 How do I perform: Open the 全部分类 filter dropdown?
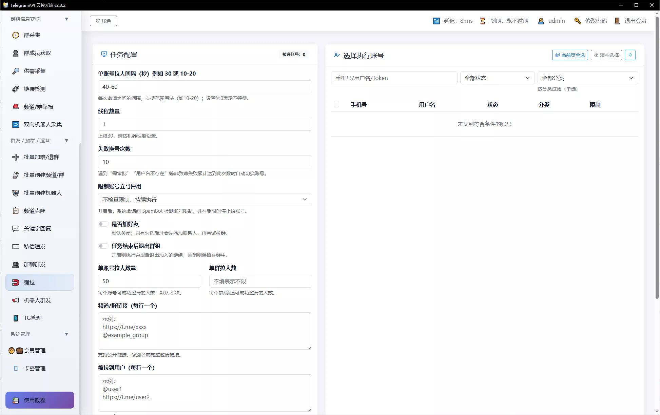tap(588, 78)
